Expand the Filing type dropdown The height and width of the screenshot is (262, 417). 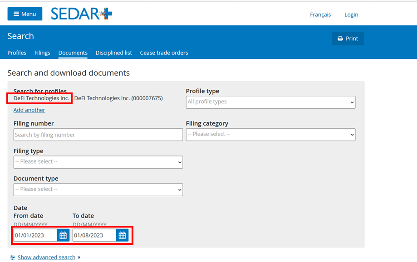point(98,162)
